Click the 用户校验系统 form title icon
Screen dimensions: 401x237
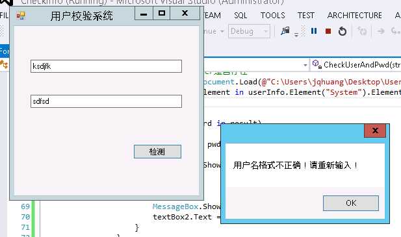point(21,16)
